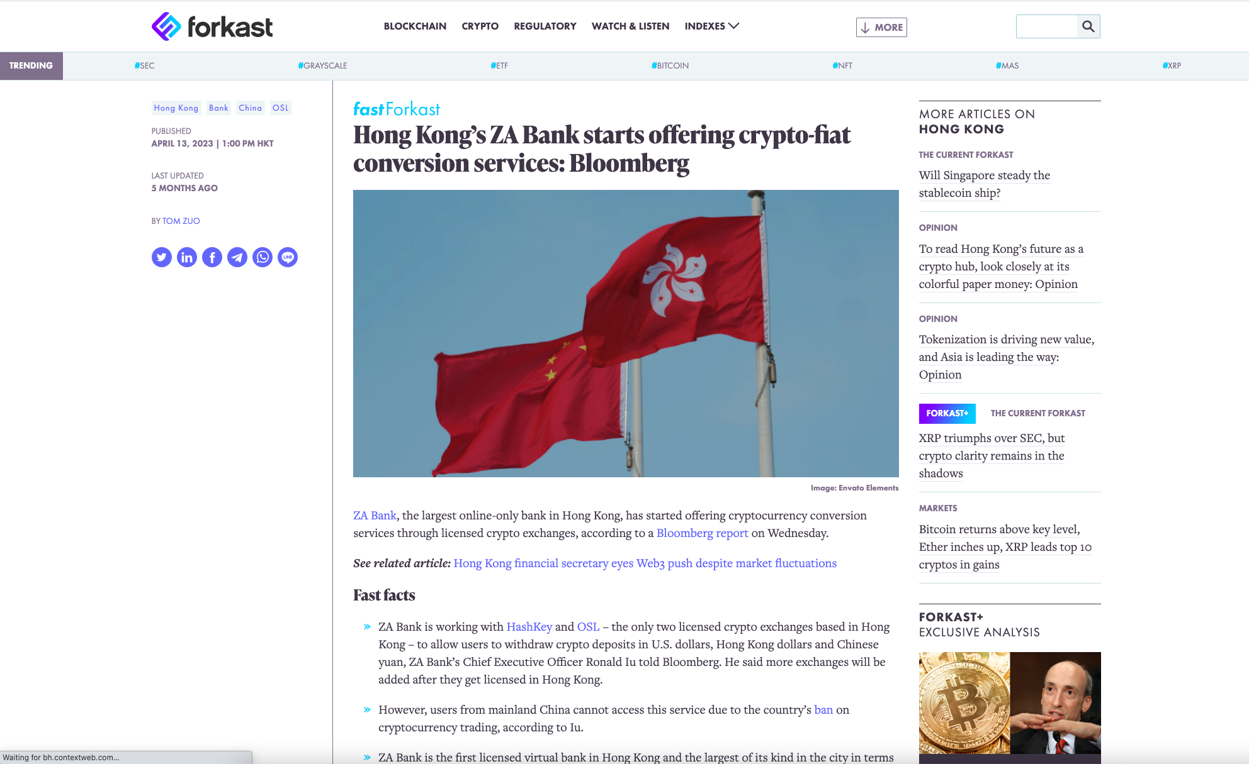Select the Watch & Listen menu
This screenshot has width=1249, height=764.
coord(630,26)
